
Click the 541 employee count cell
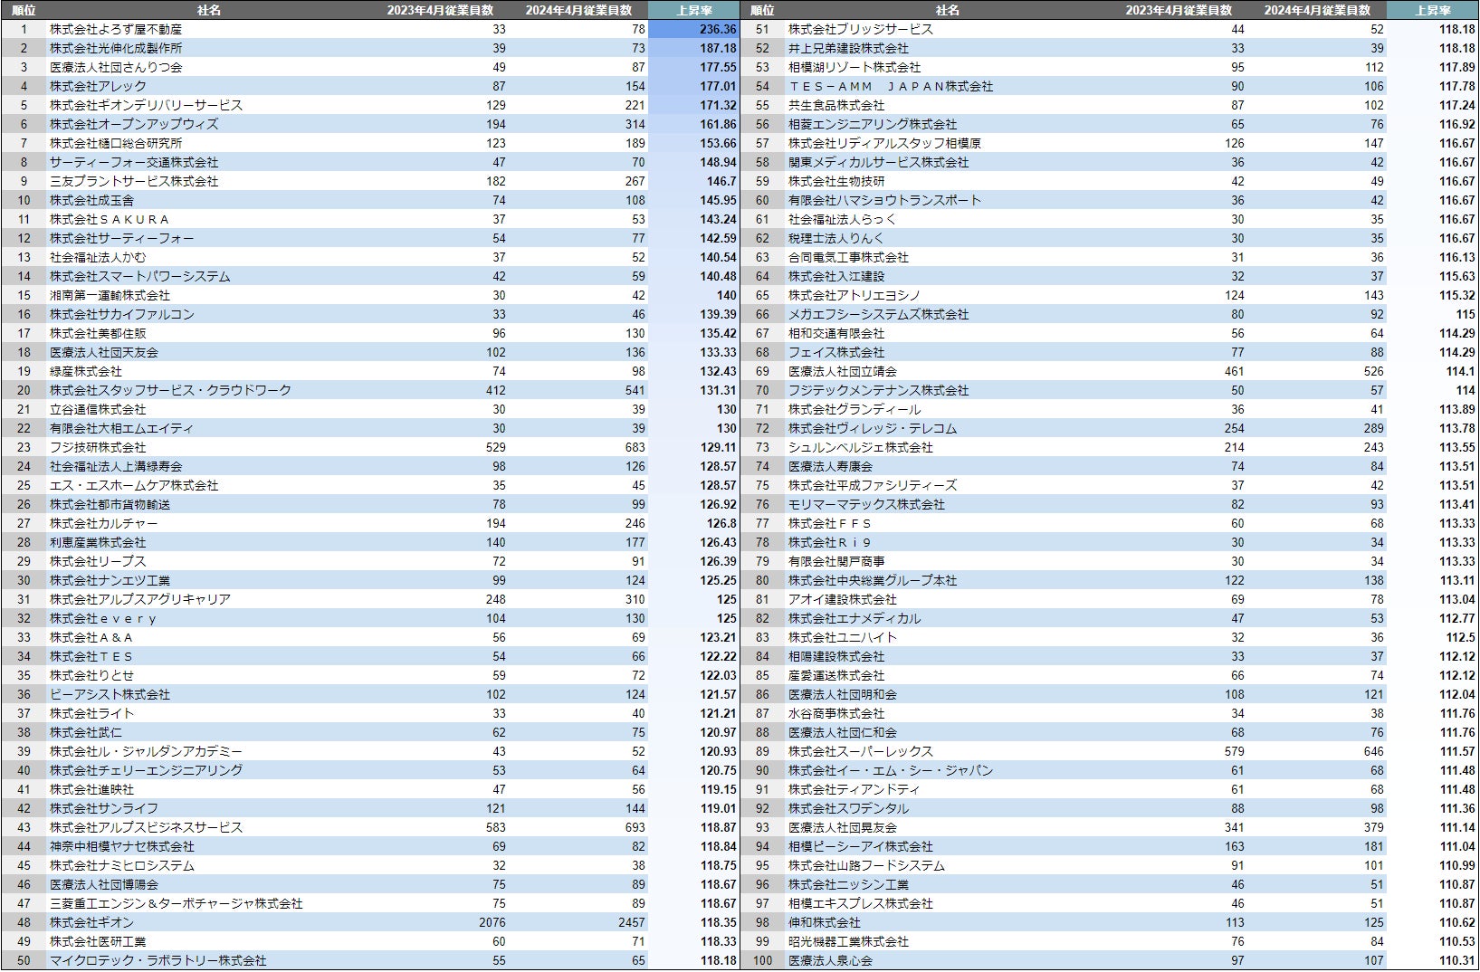(x=635, y=390)
